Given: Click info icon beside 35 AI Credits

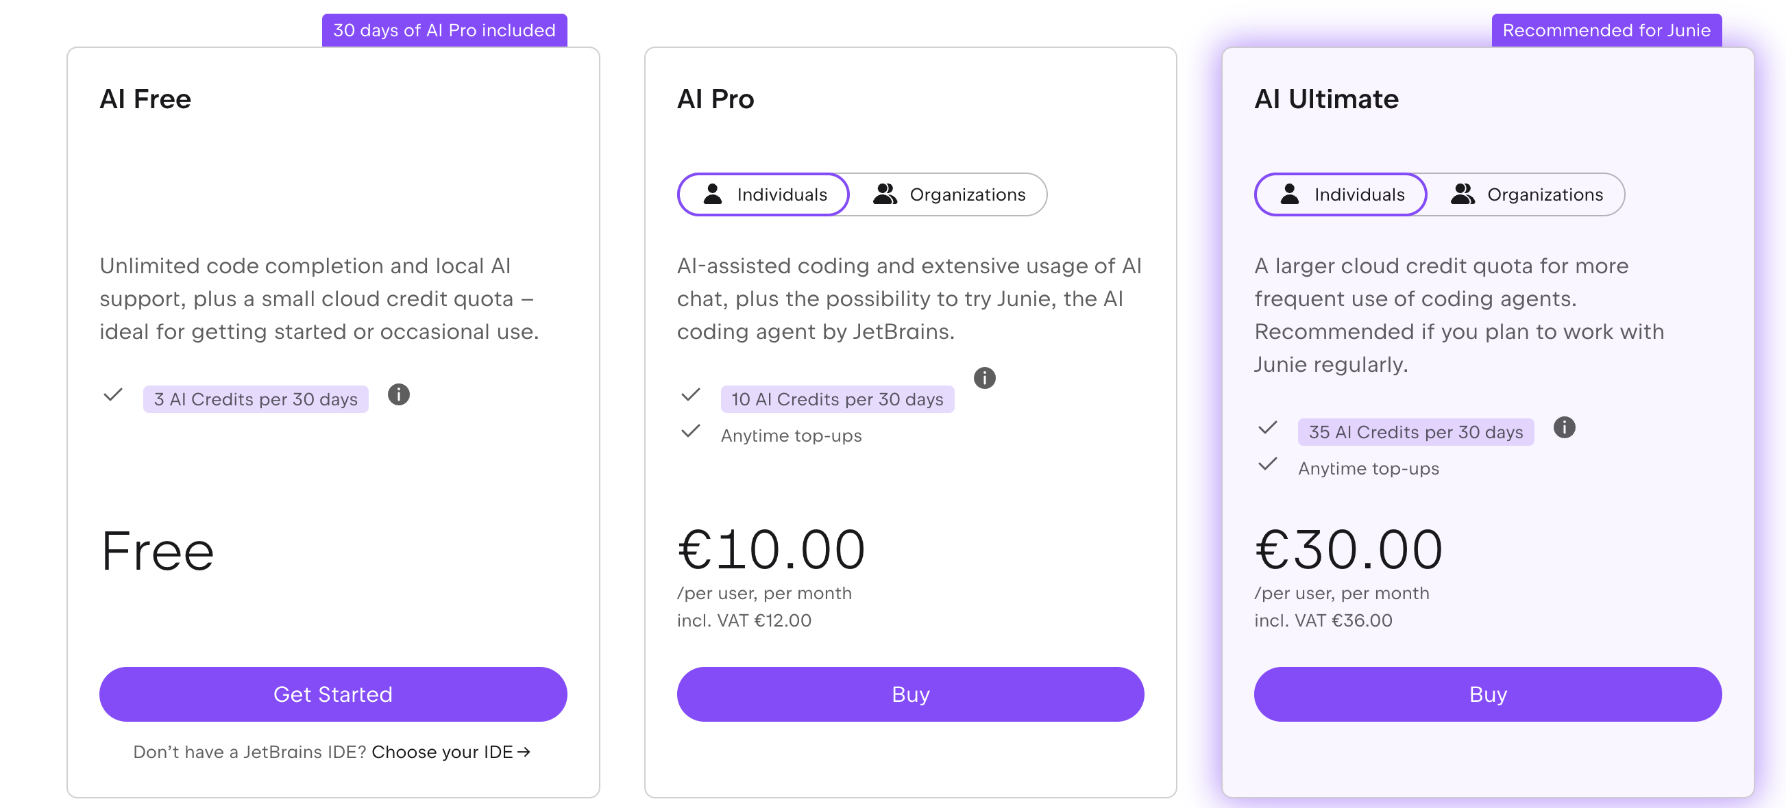Looking at the screenshot, I should tap(1564, 427).
